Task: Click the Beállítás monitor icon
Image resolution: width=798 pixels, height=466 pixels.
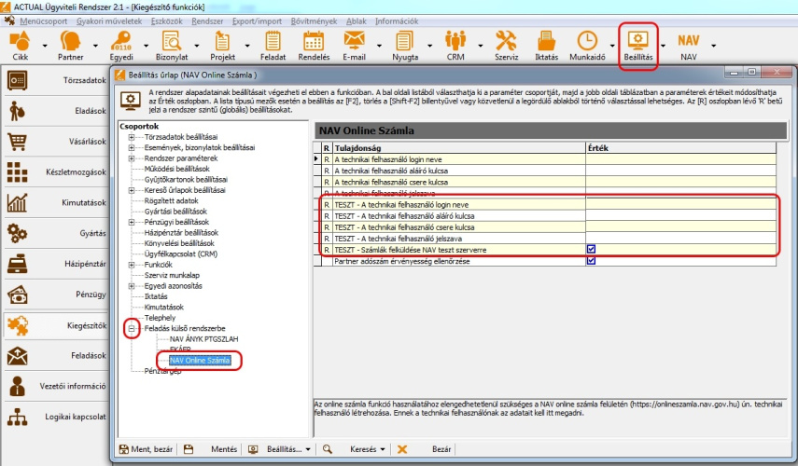Action: pyautogui.click(x=638, y=44)
